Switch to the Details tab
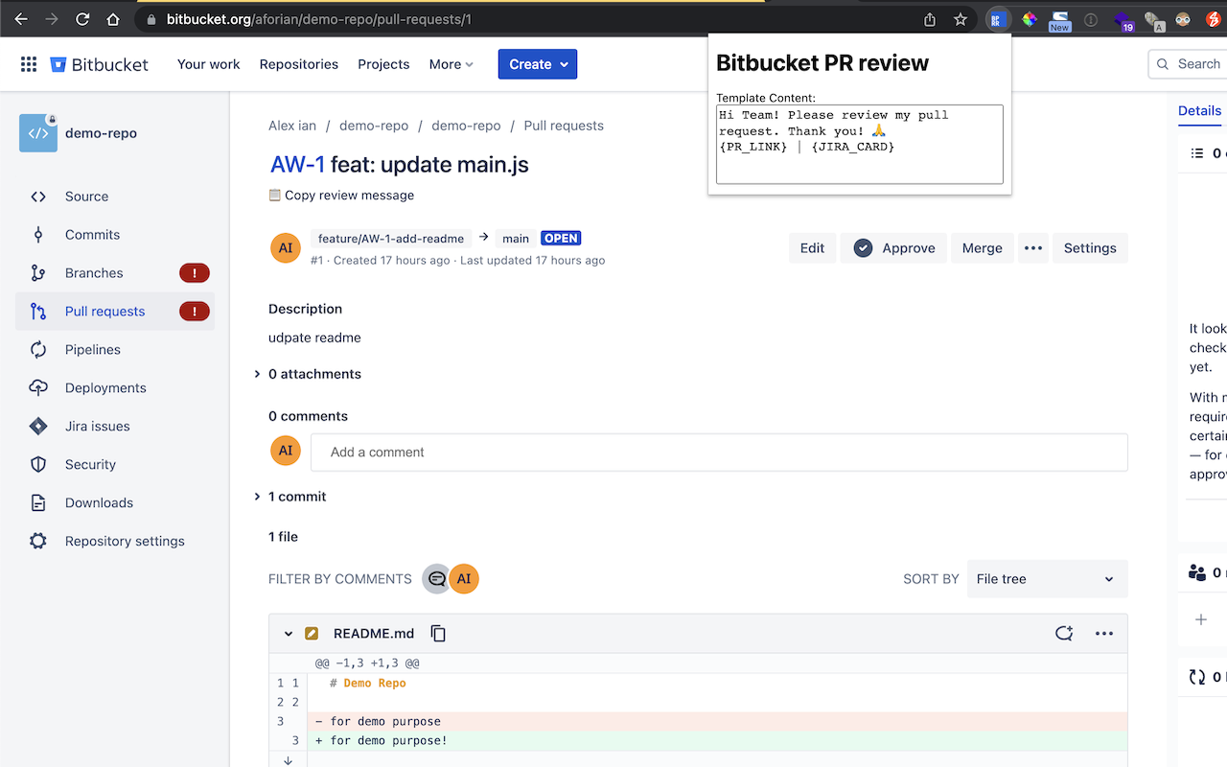The width and height of the screenshot is (1227, 767). [x=1200, y=111]
